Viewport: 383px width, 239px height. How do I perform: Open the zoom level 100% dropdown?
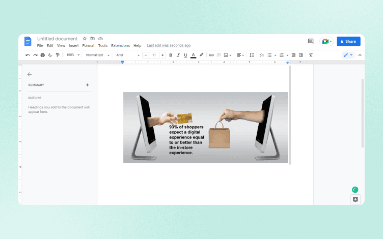[x=73, y=55]
